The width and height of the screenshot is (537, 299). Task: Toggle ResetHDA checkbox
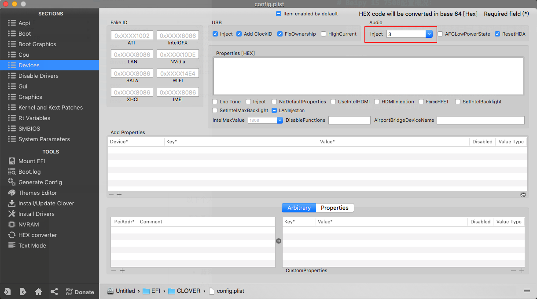(497, 34)
